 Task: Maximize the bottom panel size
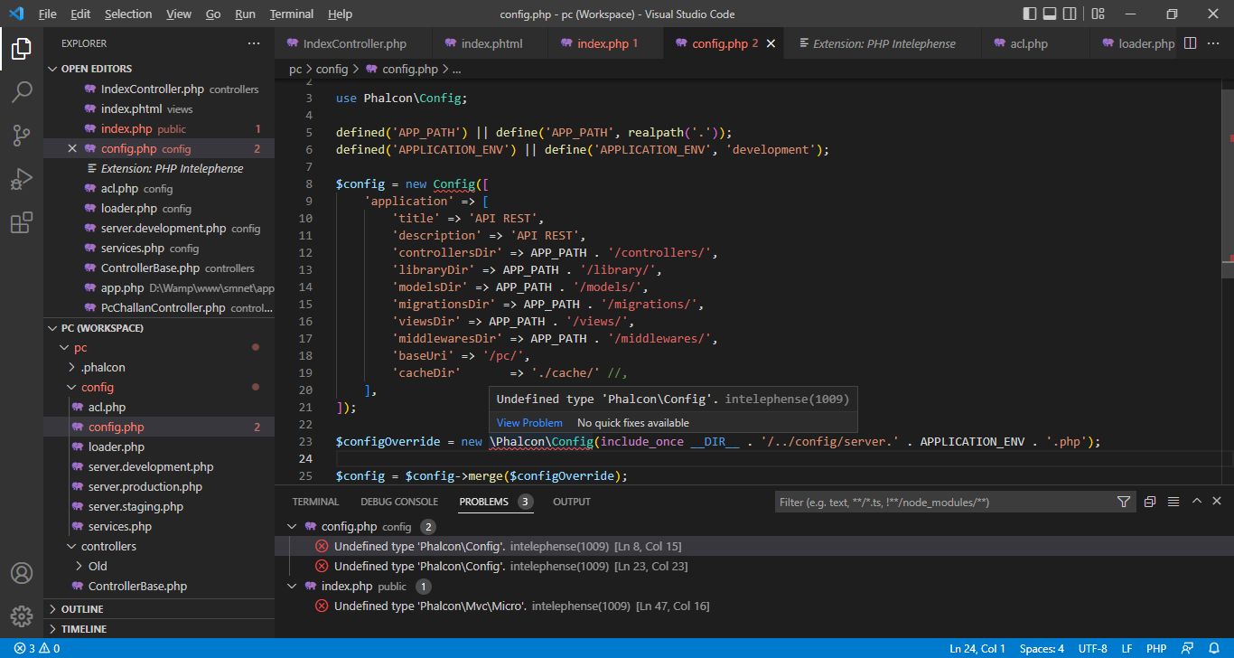pyautogui.click(x=1197, y=502)
